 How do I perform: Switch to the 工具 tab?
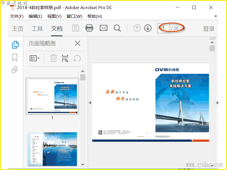click(x=37, y=29)
